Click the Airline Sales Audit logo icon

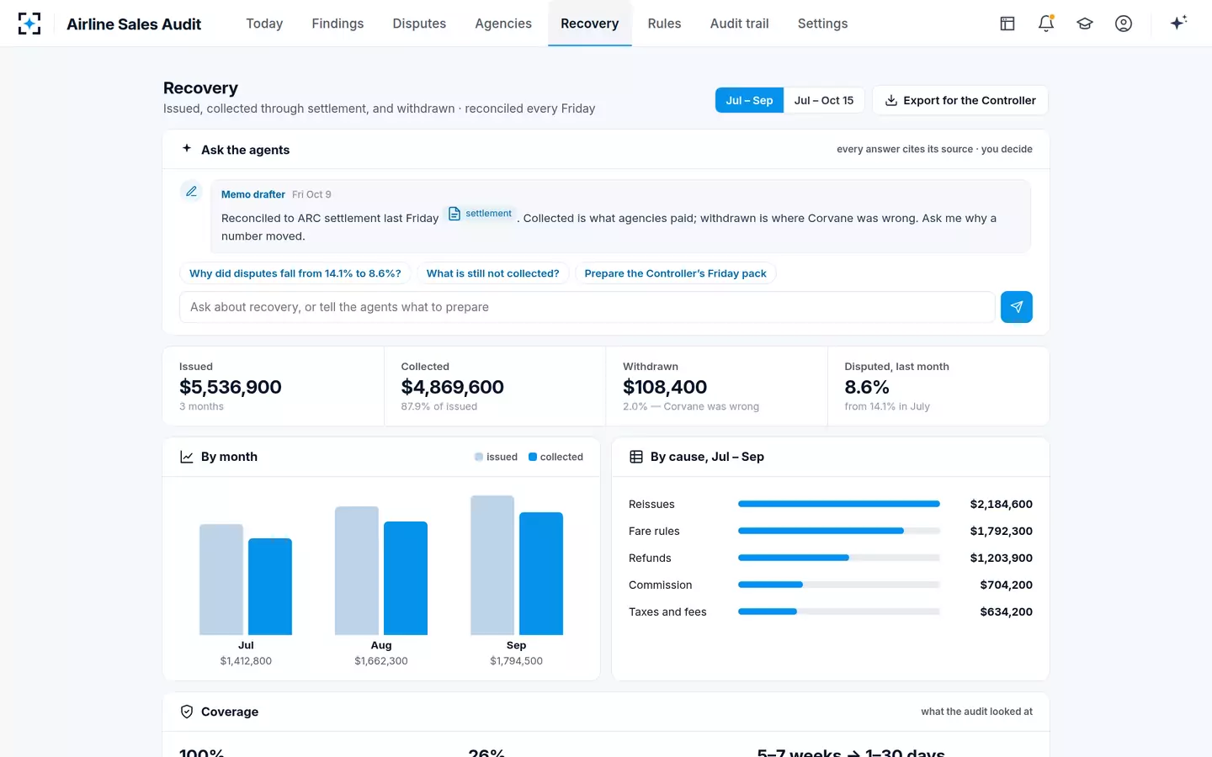29,24
